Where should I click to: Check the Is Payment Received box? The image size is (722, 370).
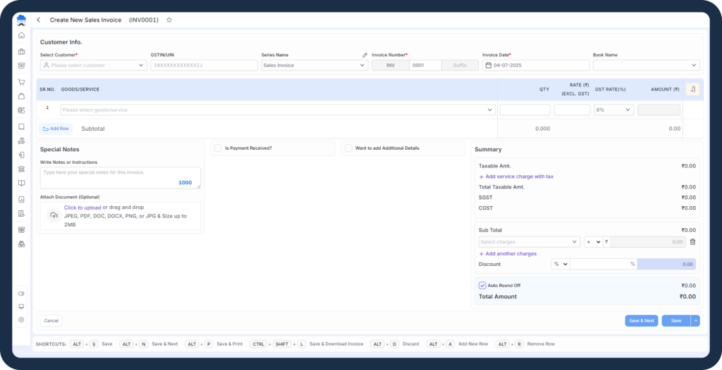point(219,148)
